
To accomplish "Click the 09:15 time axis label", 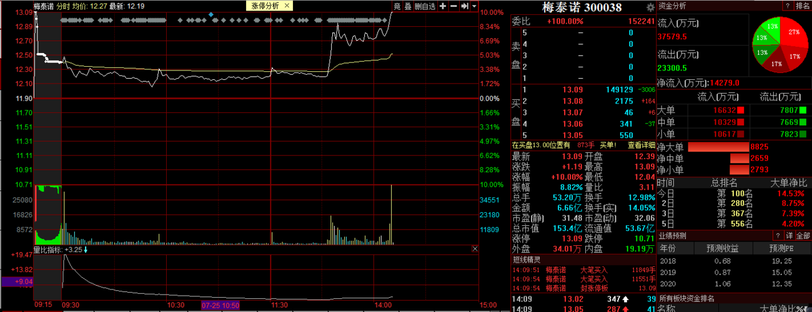I will (42, 305).
